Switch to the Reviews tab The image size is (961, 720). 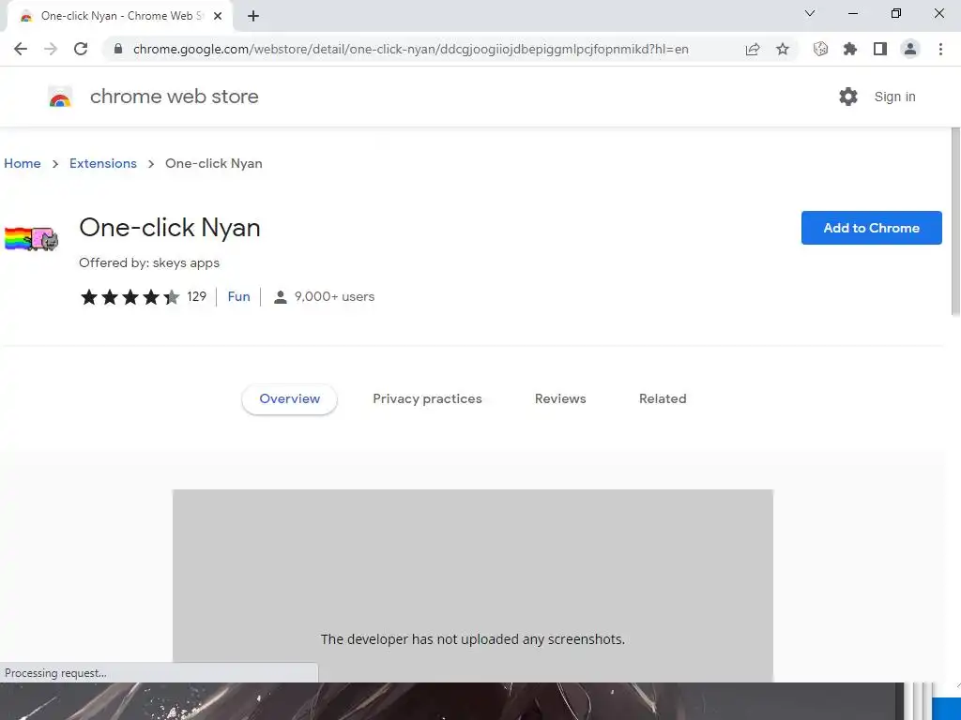(x=560, y=398)
